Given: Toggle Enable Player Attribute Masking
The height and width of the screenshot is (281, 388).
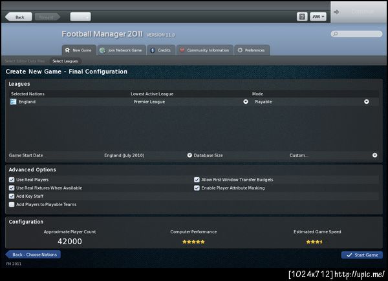Looking at the screenshot, I should 197,188.
